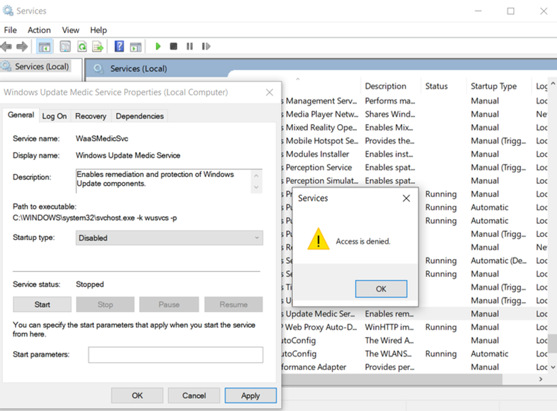
Task: Click into the Start parameters text field
Action: pos(175,355)
